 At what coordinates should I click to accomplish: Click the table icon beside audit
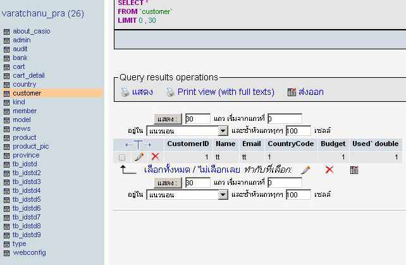tap(7, 49)
